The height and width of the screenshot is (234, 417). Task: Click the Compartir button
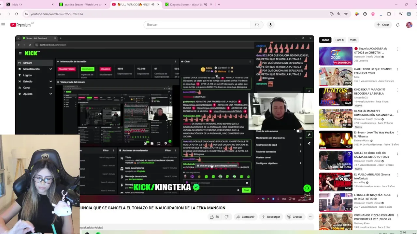(x=245, y=217)
